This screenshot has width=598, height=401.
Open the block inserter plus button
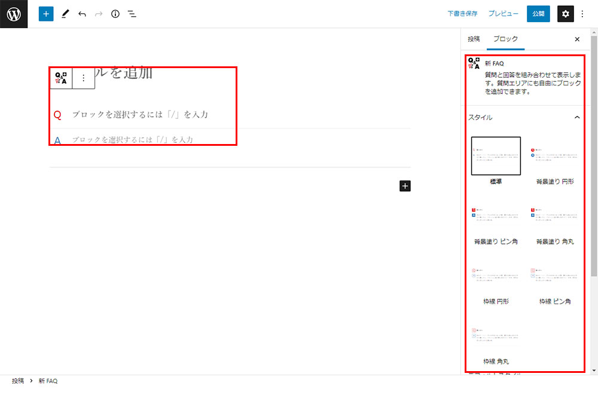[x=46, y=14]
